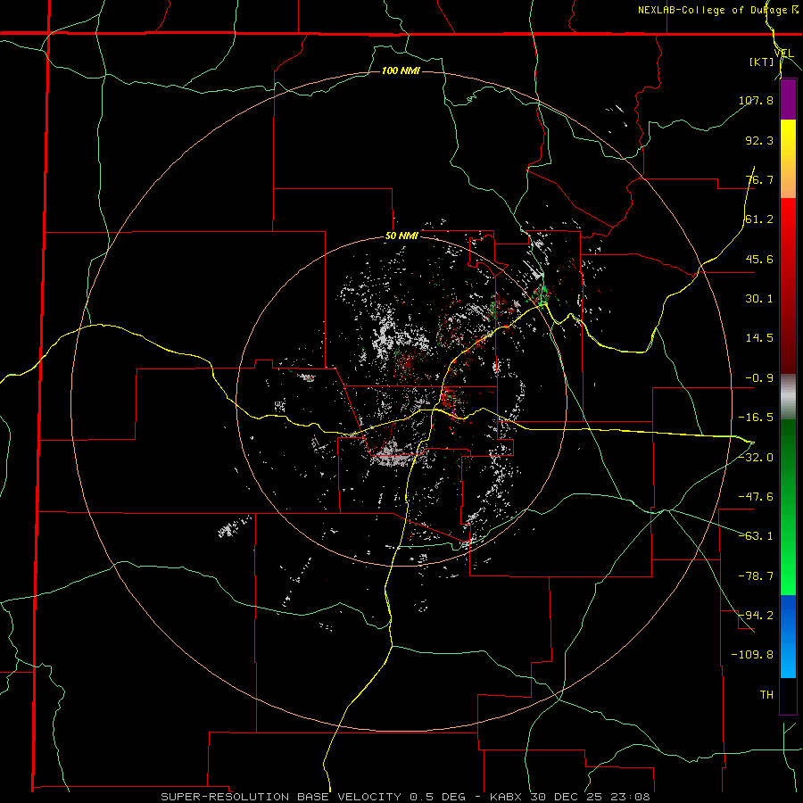Screen dimensions: 803x803
Task: Click the VEL legend title
Action: click(x=784, y=54)
